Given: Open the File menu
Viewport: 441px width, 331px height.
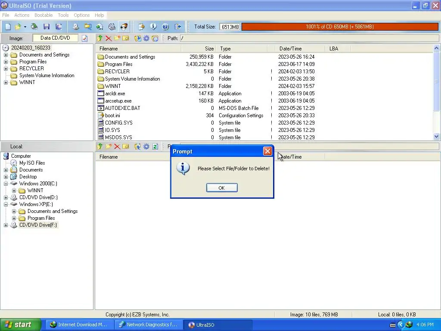Looking at the screenshot, I should (6, 15).
